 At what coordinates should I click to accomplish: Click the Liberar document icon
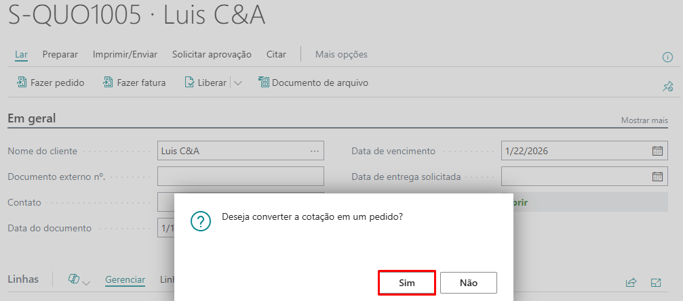(x=190, y=83)
